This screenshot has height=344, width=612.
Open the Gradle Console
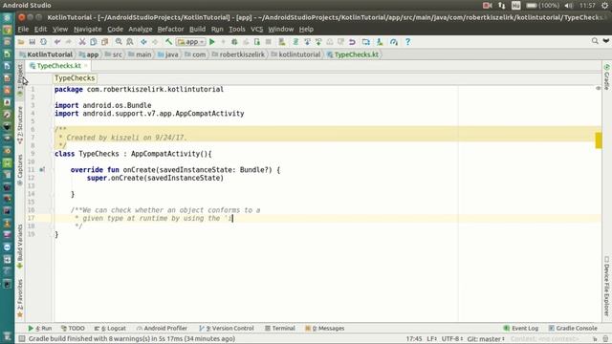573,329
